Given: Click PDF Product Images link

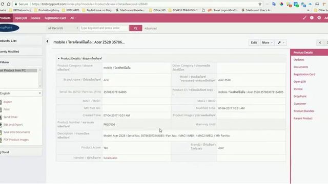Looking at the screenshot, I should (x=16, y=140).
